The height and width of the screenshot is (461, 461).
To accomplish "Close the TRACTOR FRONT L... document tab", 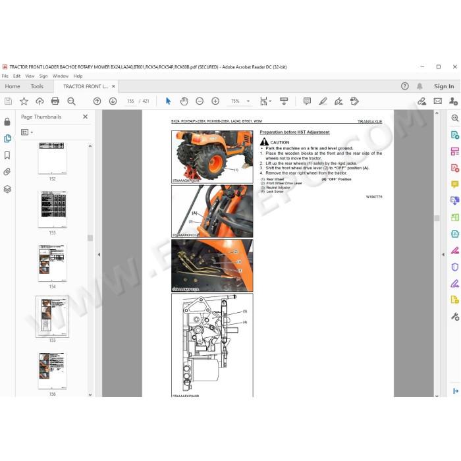I will point(113,86).
